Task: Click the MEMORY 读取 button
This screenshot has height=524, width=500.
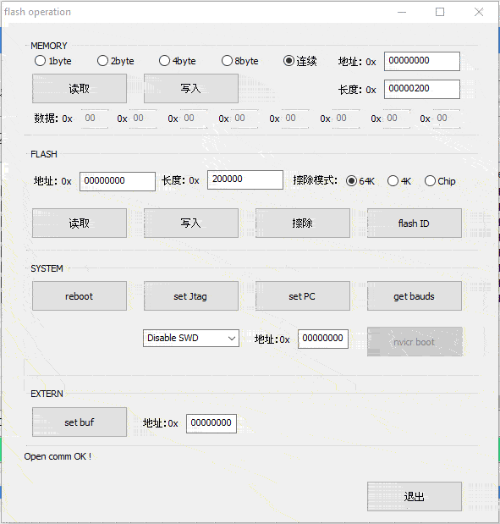Action: 80,89
